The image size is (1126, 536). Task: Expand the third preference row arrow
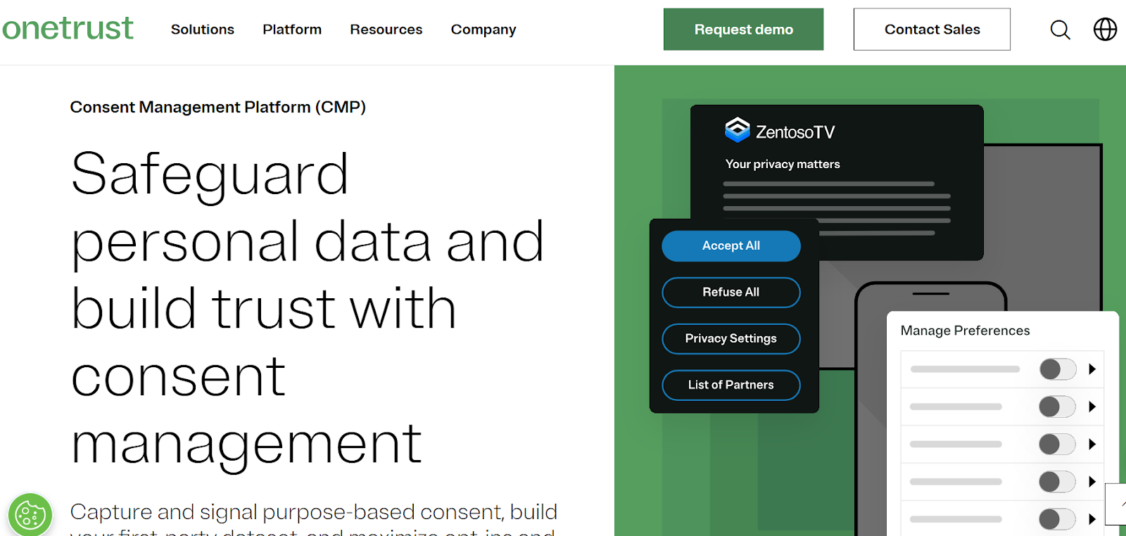tap(1092, 445)
